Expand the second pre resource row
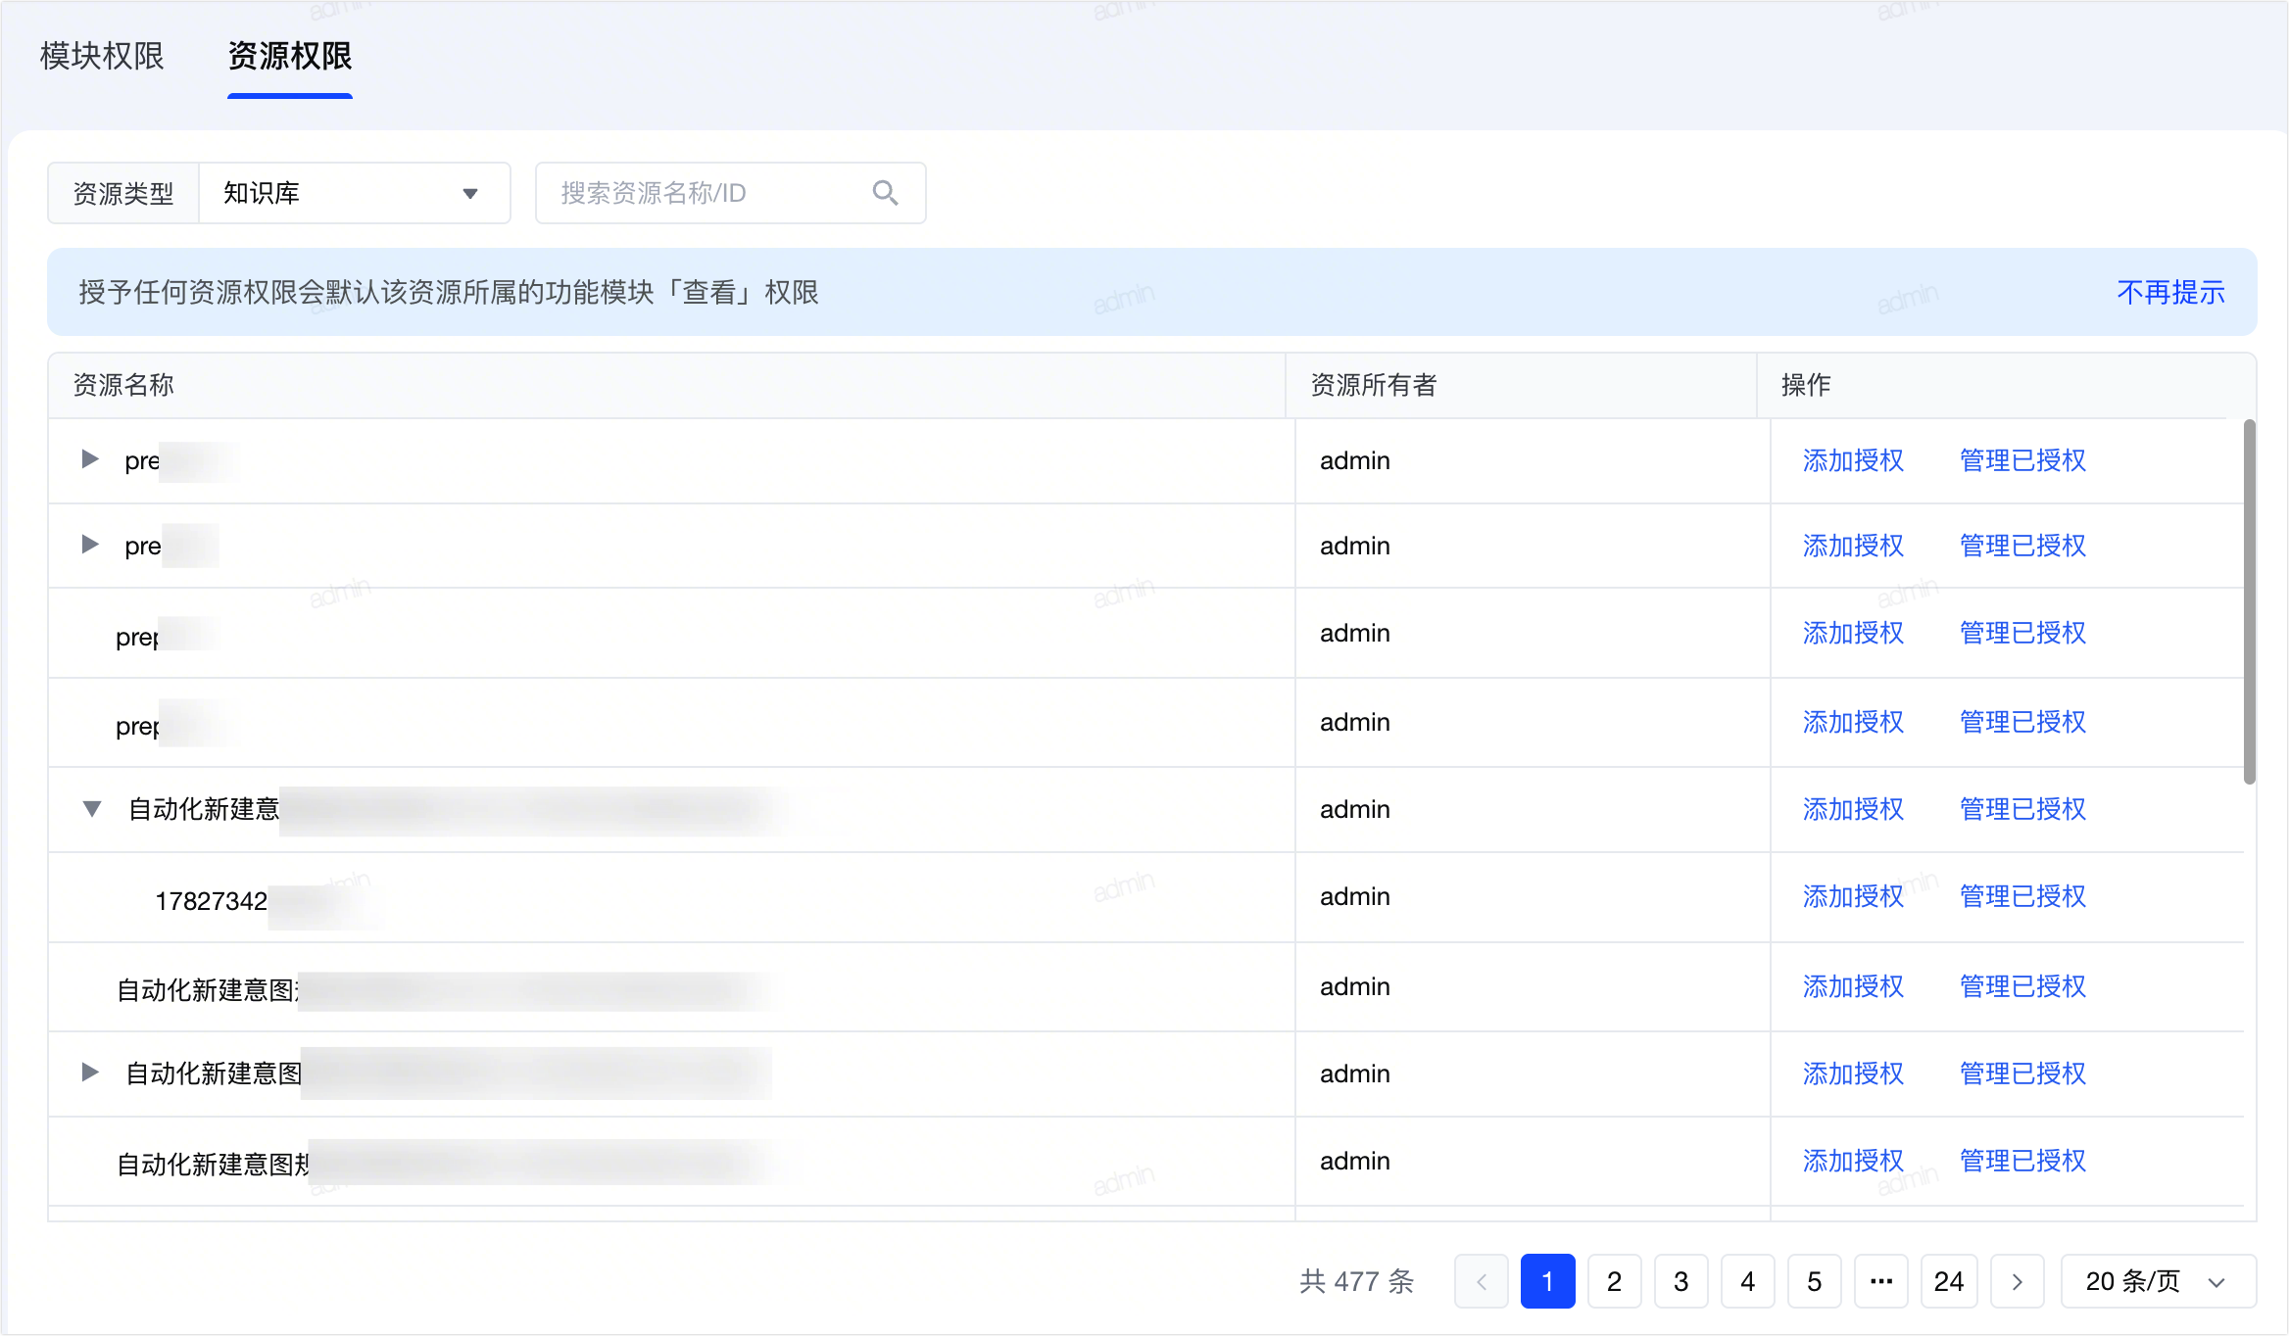 click(90, 544)
